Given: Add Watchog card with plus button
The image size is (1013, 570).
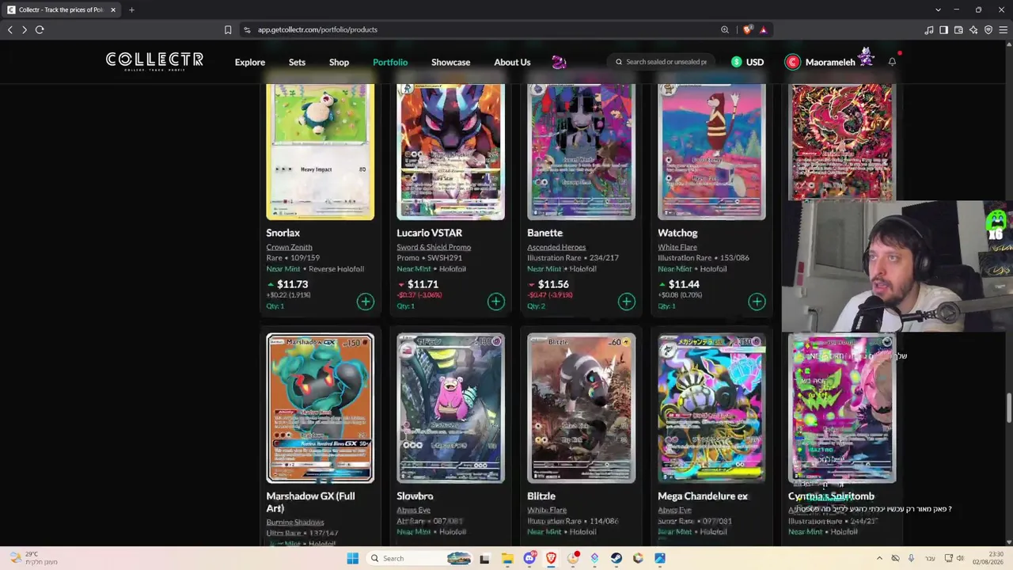Looking at the screenshot, I should (757, 302).
